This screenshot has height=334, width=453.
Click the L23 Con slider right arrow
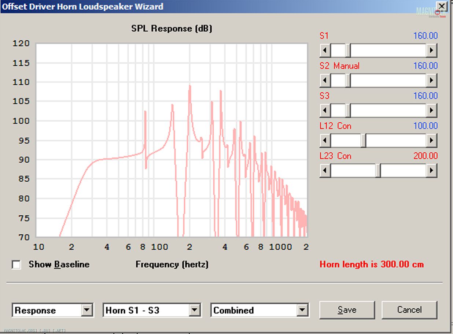point(432,170)
